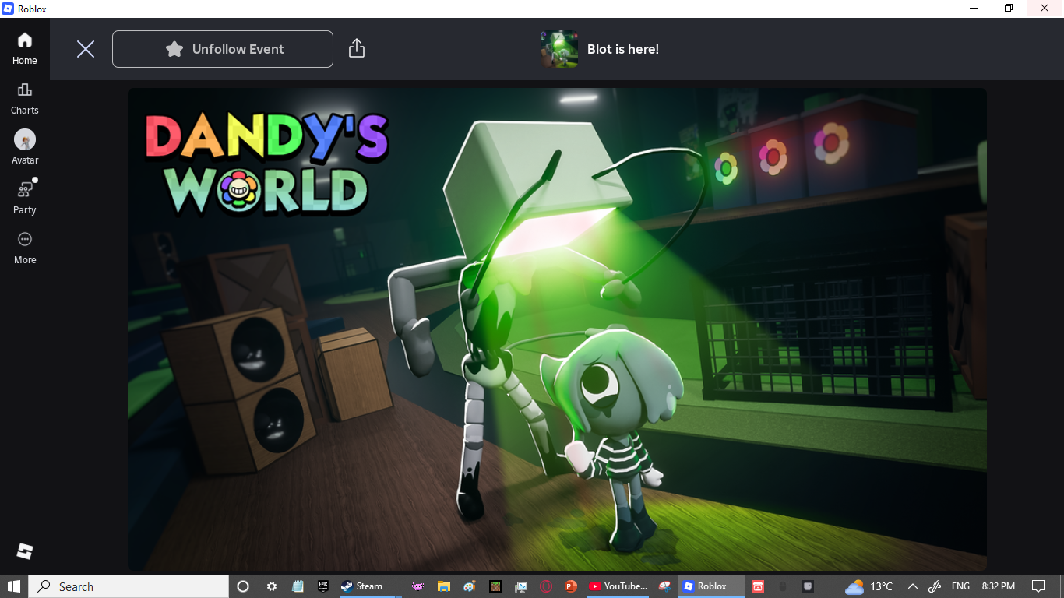Click the Dandy's World event banner image

(557, 329)
